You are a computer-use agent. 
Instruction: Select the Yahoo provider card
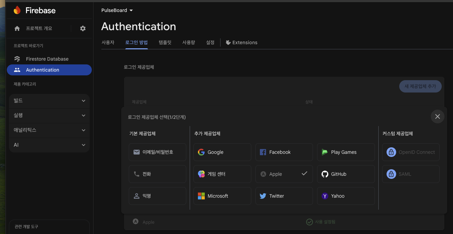346,196
